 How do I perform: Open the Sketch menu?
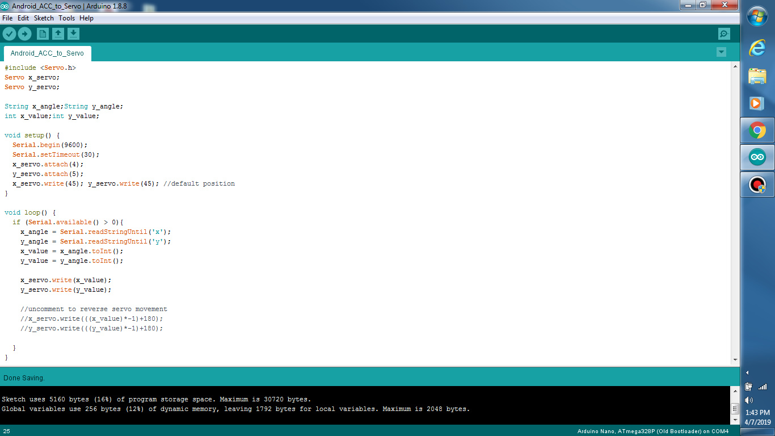tap(43, 18)
